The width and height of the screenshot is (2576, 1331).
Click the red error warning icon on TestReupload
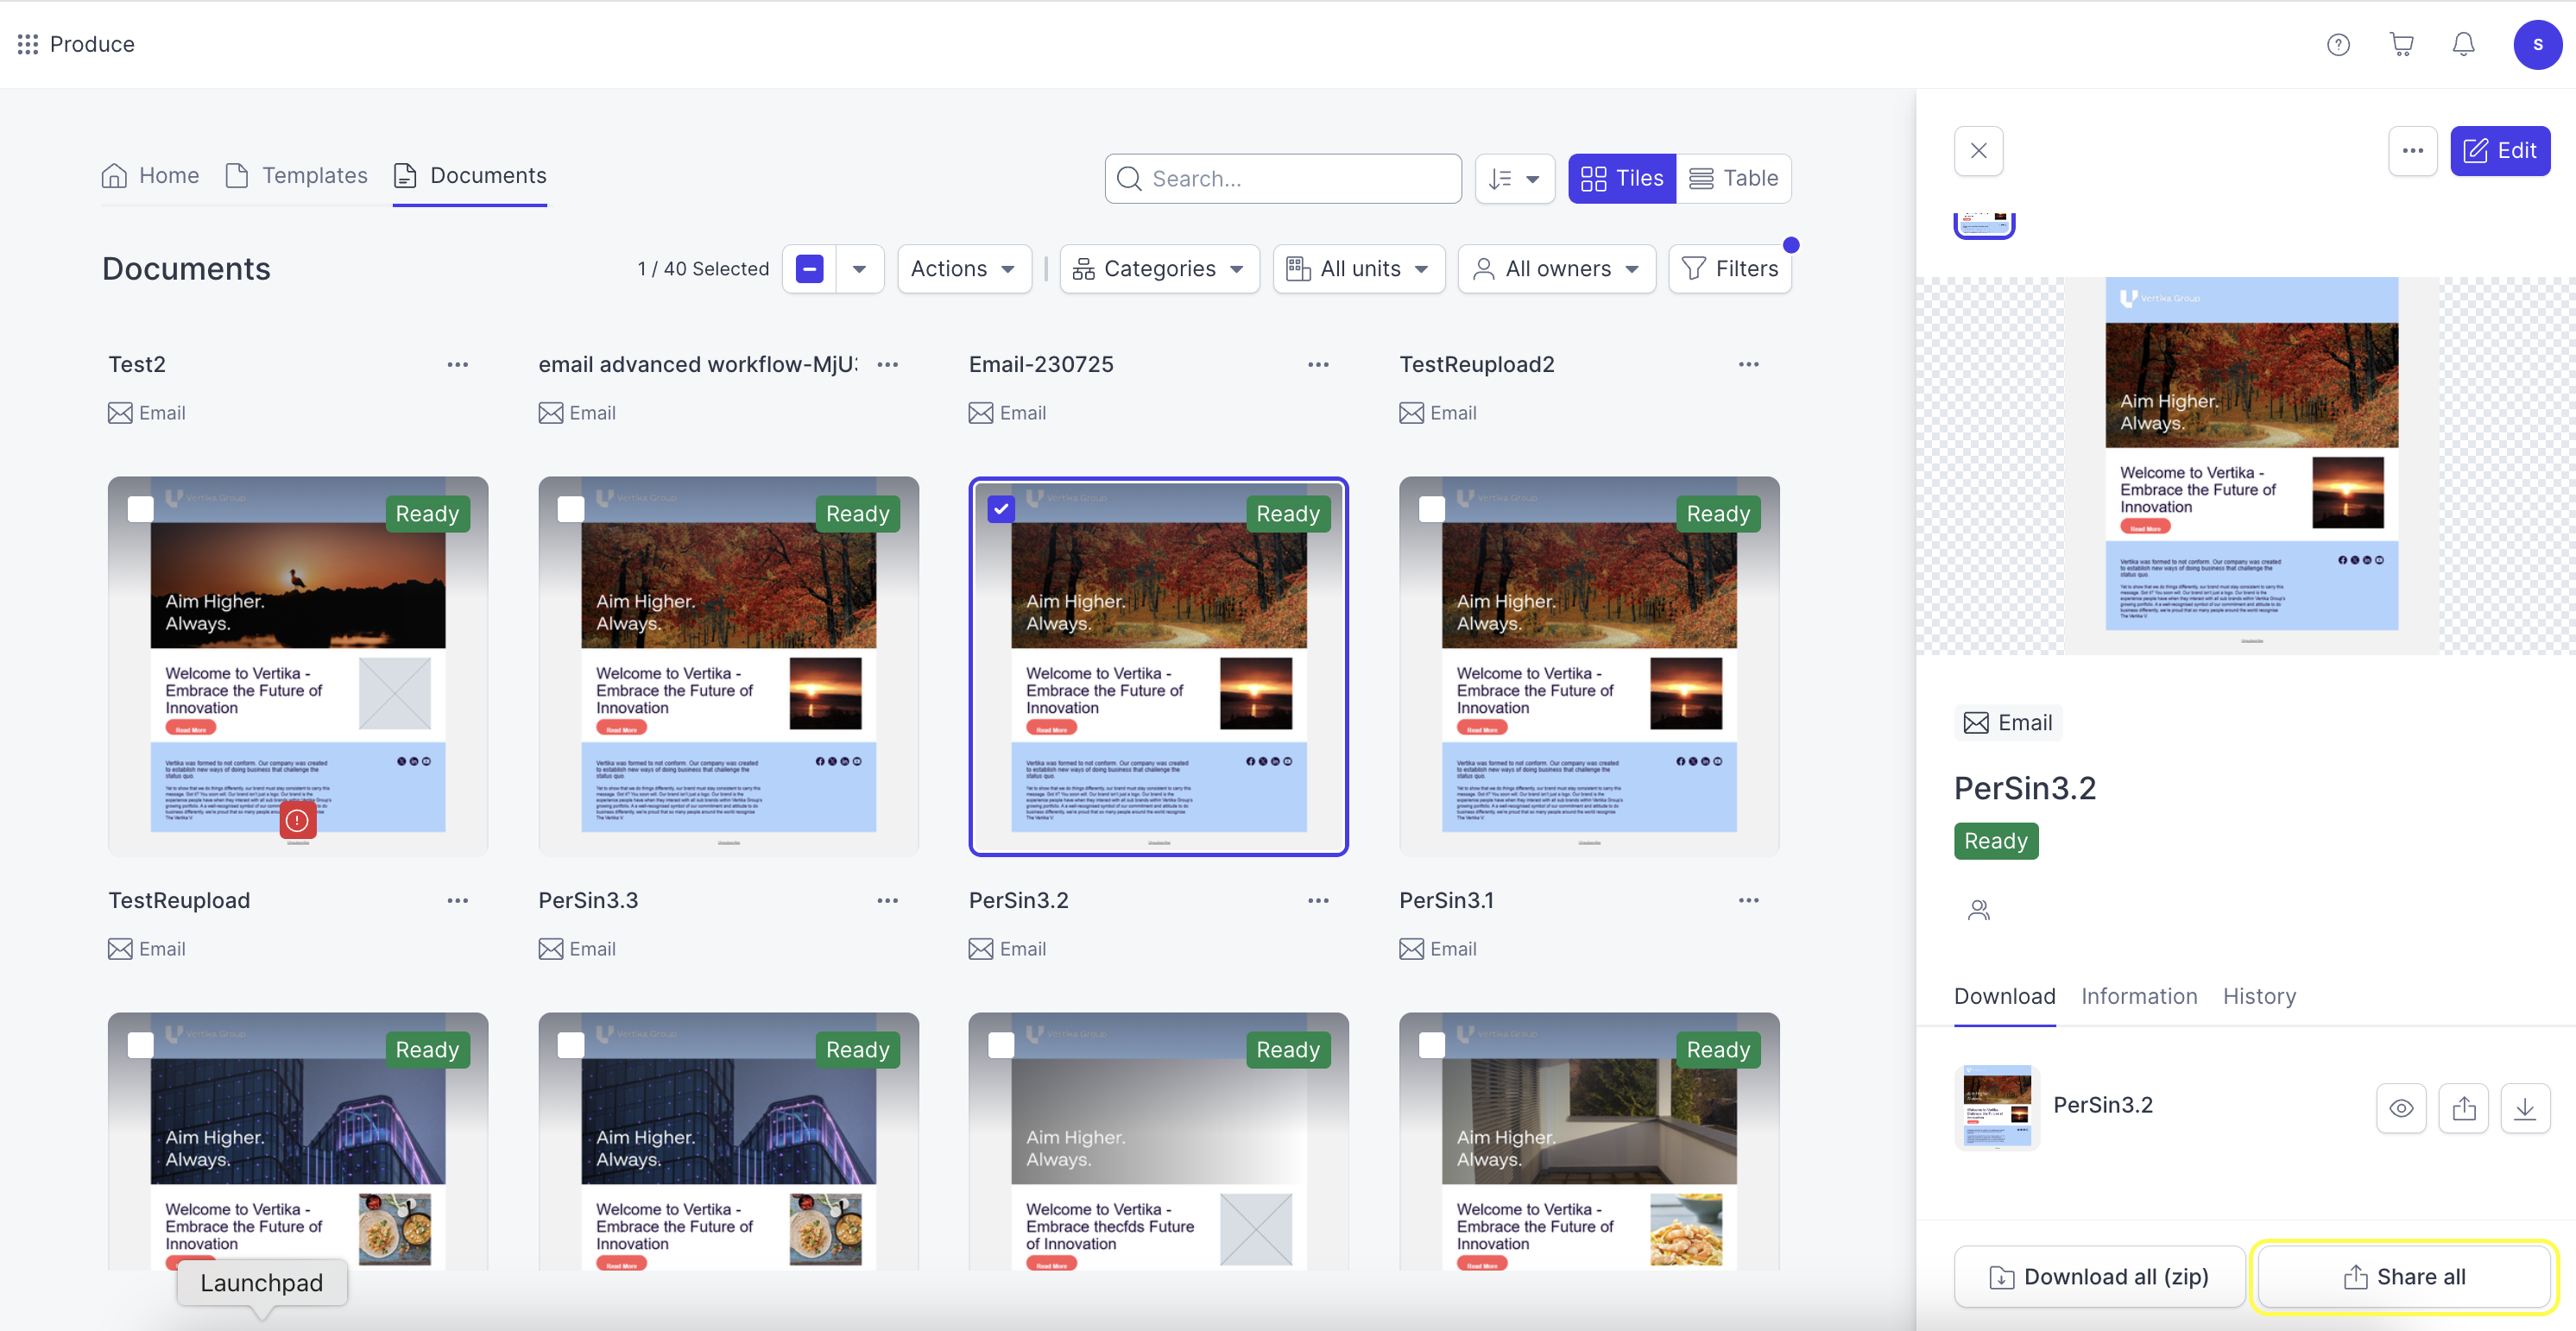pos(297,820)
